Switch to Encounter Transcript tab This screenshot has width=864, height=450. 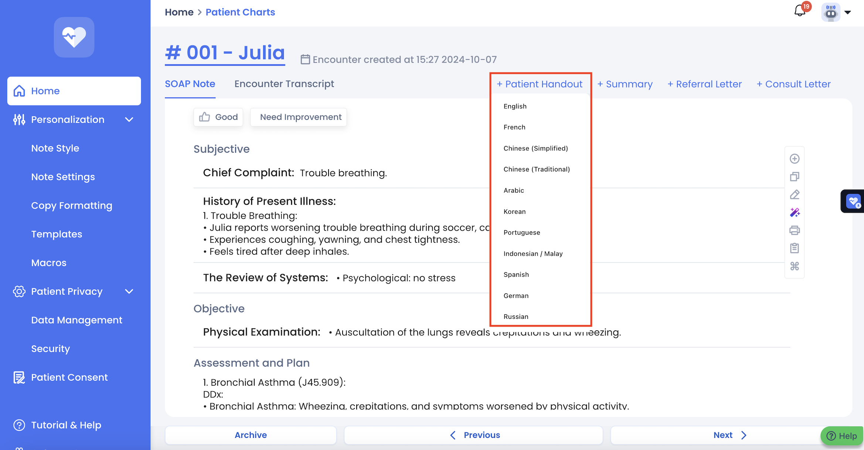click(x=284, y=84)
